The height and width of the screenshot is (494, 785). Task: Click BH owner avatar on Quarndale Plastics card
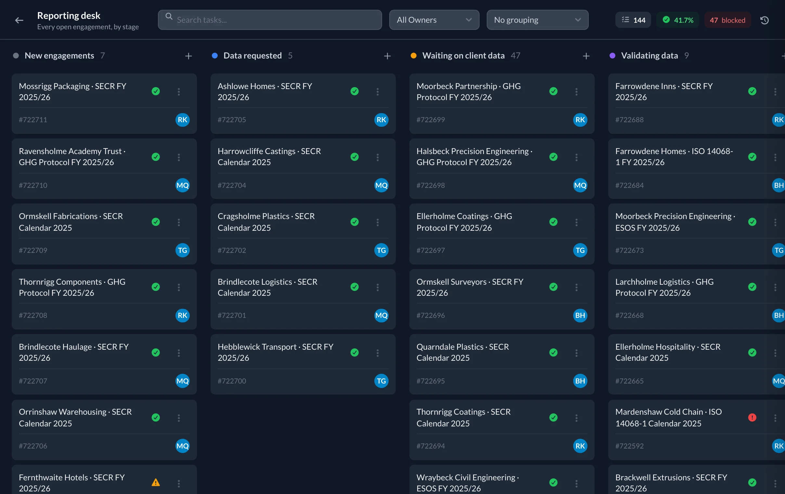pyautogui.click(x=580, y=381)
